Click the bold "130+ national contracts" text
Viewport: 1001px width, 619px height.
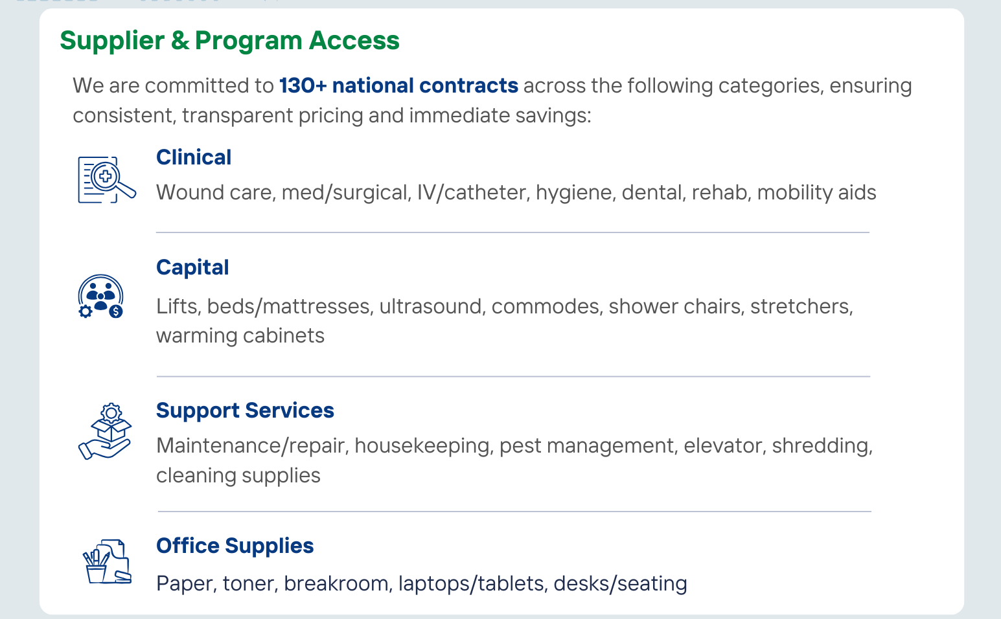click(x=398, y=85)
